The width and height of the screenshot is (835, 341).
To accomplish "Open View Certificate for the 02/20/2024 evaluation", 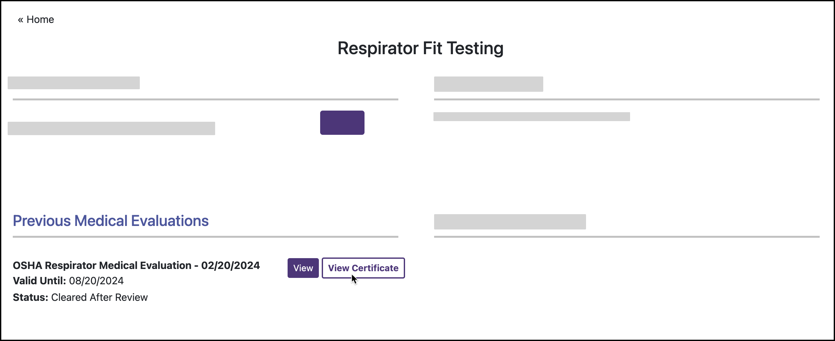I will pos(363,268).
